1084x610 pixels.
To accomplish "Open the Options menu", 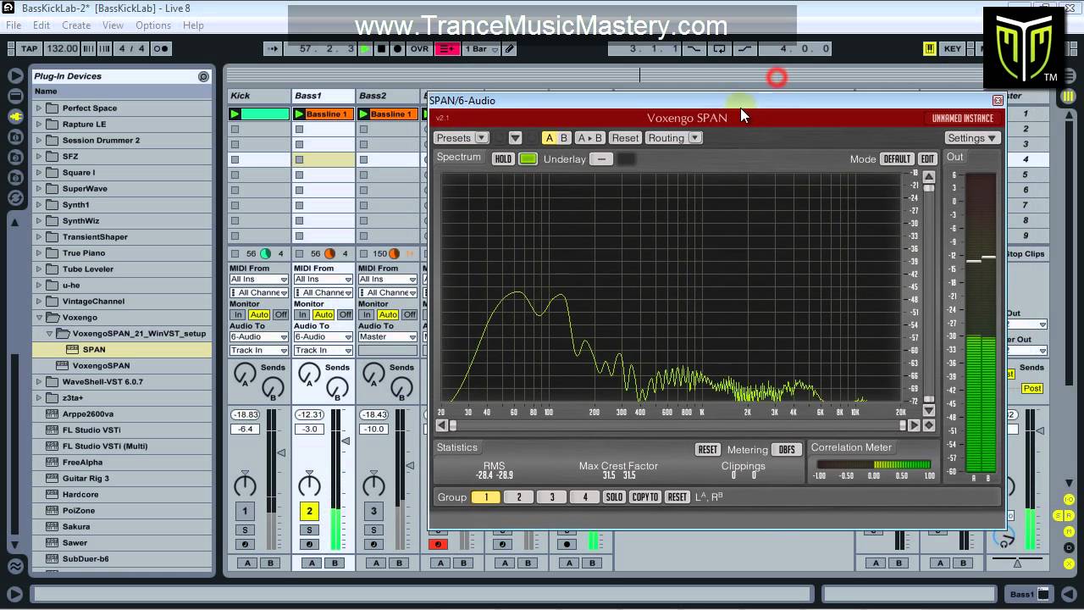I will [153, 25].
